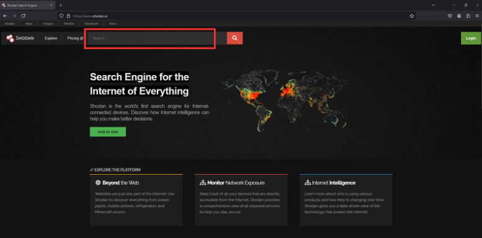Click the Beyond the Web card heading
This screenshot has height=238, width=482.
point(121,183)
